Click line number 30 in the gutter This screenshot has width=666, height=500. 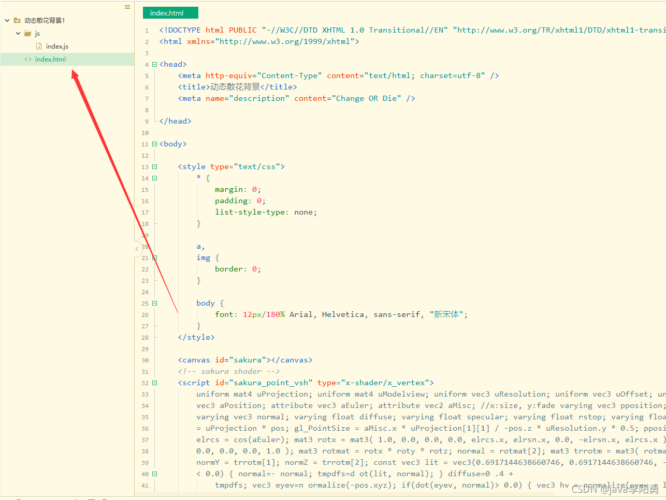pos(145,360)
